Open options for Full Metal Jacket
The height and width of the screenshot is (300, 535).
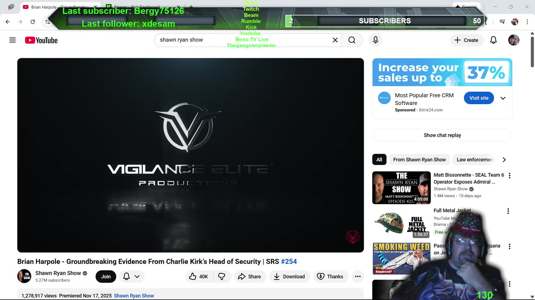point(508,211)
